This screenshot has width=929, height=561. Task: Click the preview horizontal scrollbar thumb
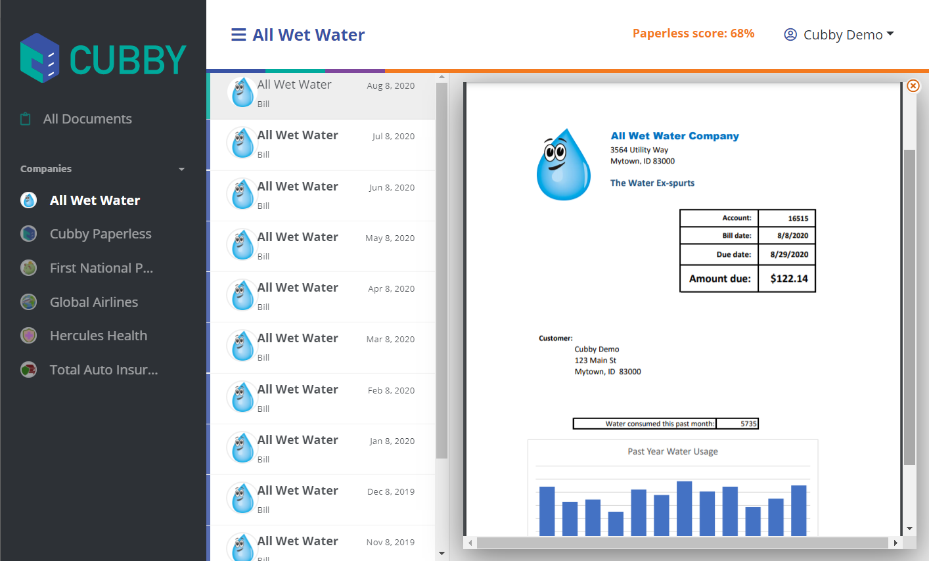pyautogui.click(x=682, y=543)
